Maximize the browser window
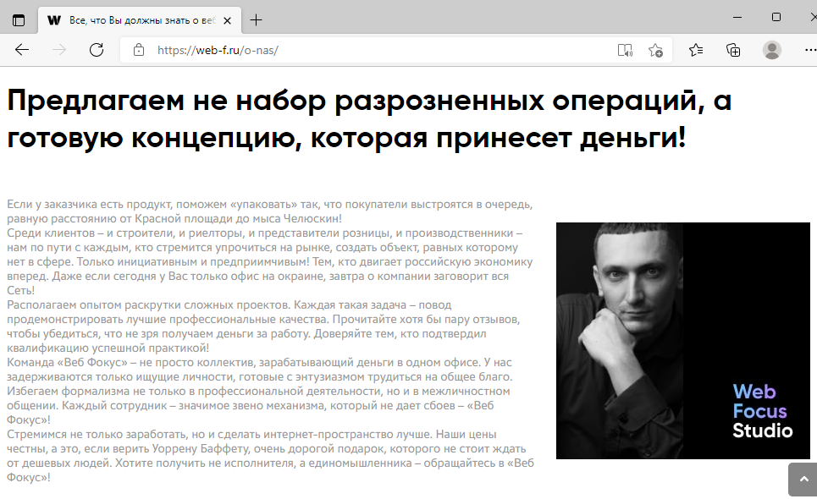The image size is (817, 499). pos(776,17)
